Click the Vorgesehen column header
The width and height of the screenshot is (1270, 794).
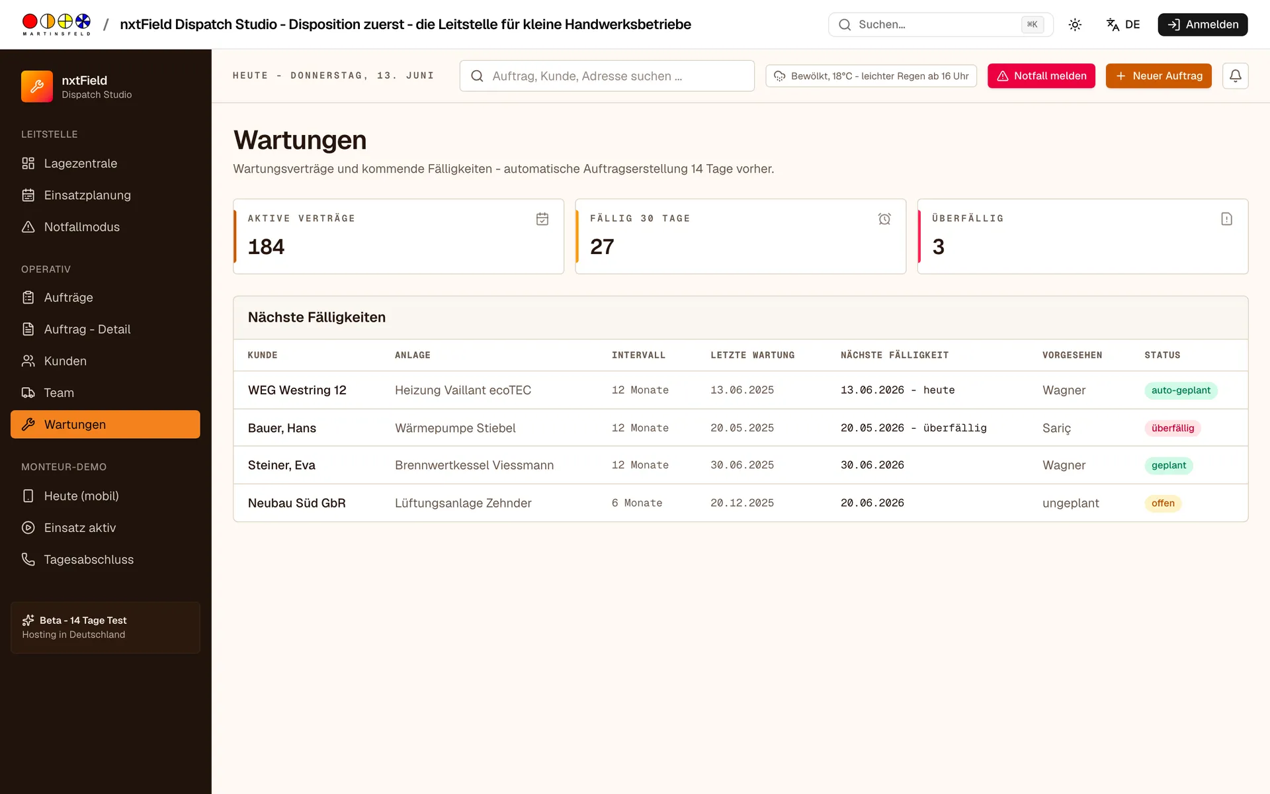coord(1072,355)
